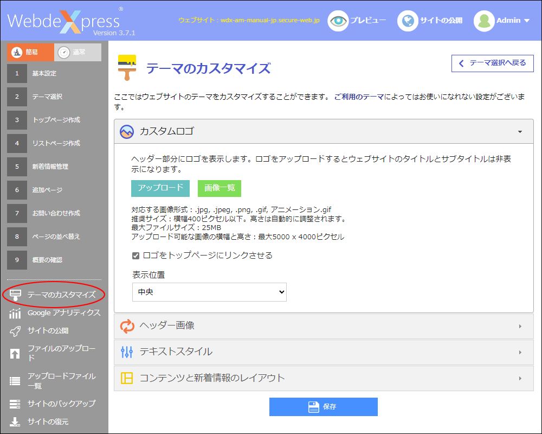Click the website URL wdx-am-manual-jp.secure-web.jp text
Image resolution: width=542 pixels, height=434 pixels.
pos(270,21)
